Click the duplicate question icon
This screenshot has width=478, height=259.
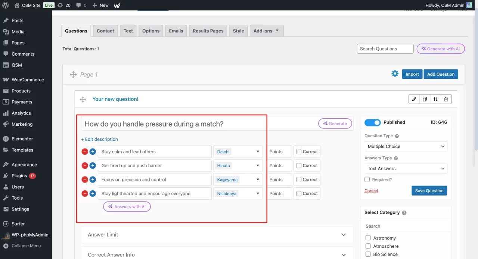425,99
